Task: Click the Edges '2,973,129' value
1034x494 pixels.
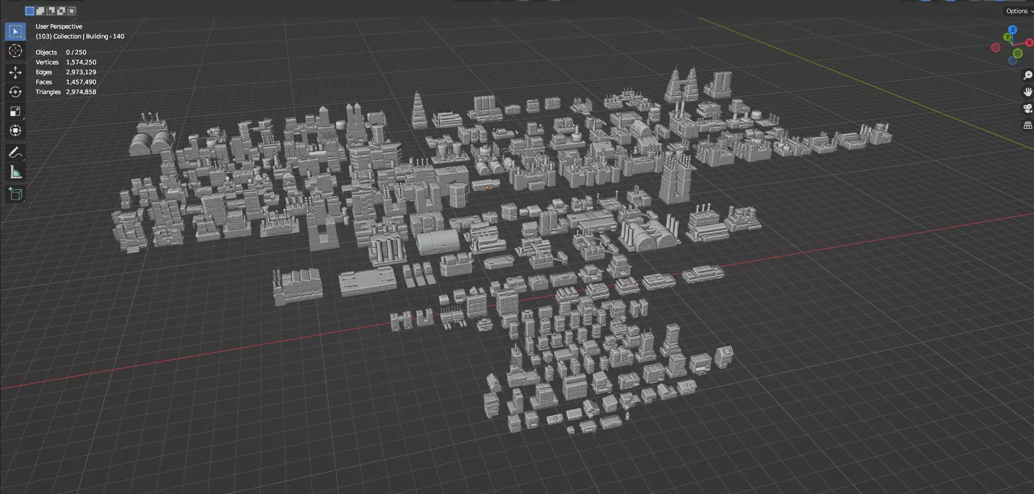Action: click(x=81, y=72)
